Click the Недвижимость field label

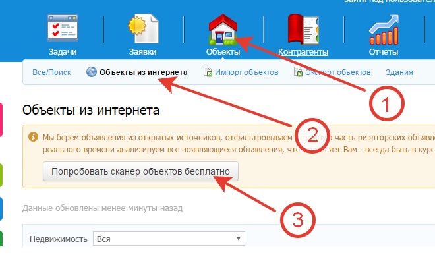59,239
